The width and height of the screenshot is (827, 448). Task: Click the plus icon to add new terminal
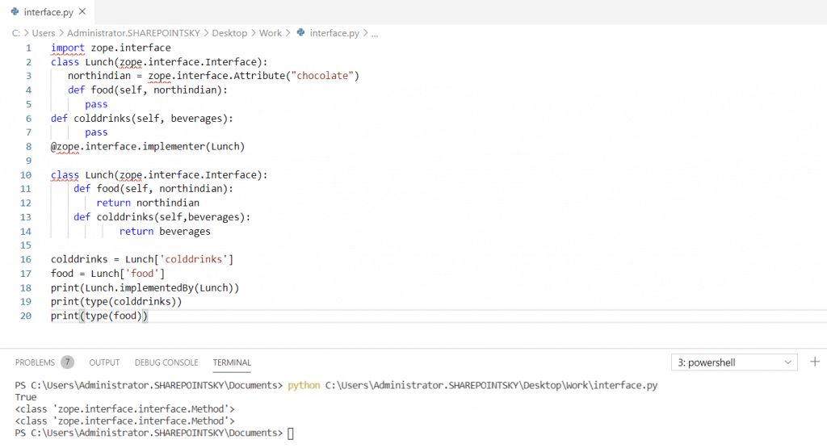[815, 362]
